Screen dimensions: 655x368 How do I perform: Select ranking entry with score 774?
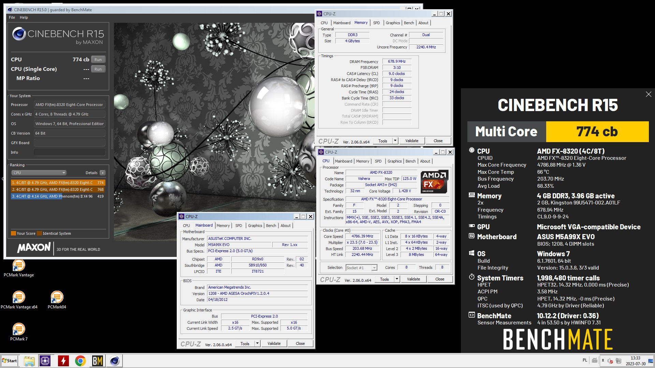pyautogui.click(x=58, y=183)
